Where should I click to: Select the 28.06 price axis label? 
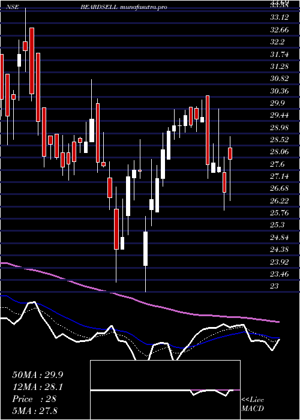280,152
